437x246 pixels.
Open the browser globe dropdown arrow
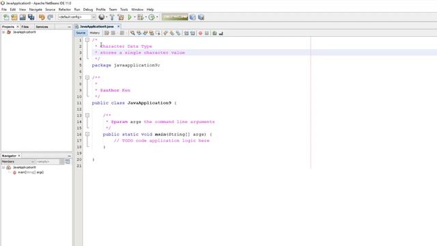pyautogui.click(x=107, y=17)
